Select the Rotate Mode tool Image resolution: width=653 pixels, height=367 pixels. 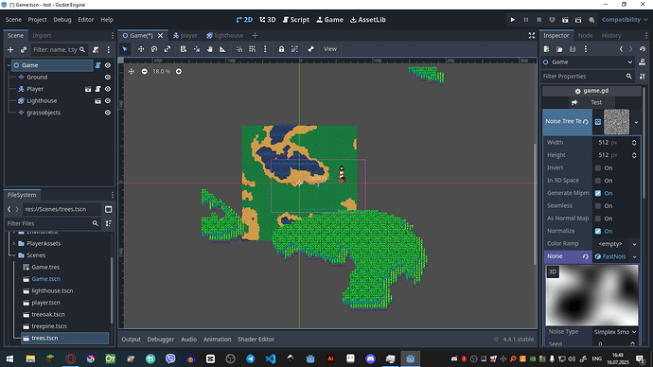tap(154, 49)
